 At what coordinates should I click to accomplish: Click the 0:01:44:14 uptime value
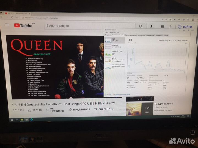tap(131, 87)
